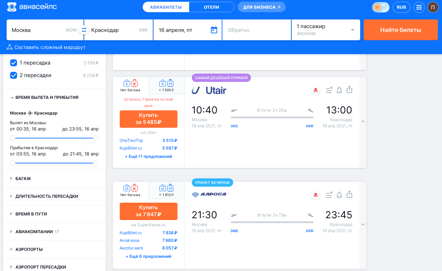Expand Alrosa ticket details arrow
The width and height of the screenshot is (442, 271).
[363, 225]
